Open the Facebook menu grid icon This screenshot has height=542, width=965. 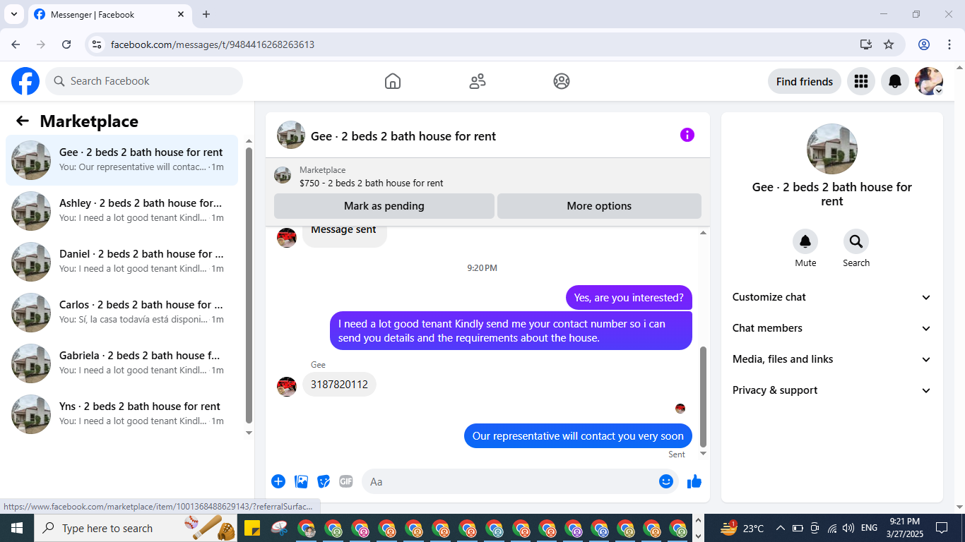coord(860,81)
